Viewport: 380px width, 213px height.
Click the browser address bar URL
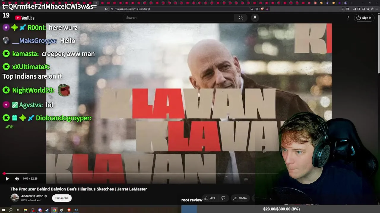click(132, 9)
